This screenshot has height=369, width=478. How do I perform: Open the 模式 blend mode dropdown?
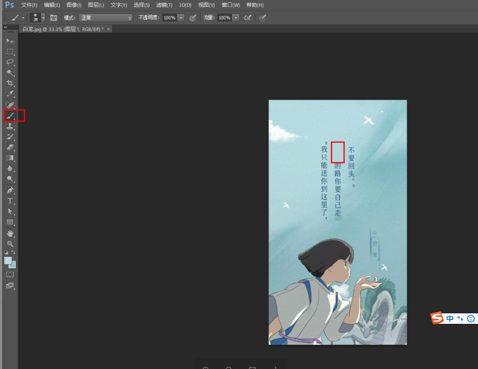(106, 18)
